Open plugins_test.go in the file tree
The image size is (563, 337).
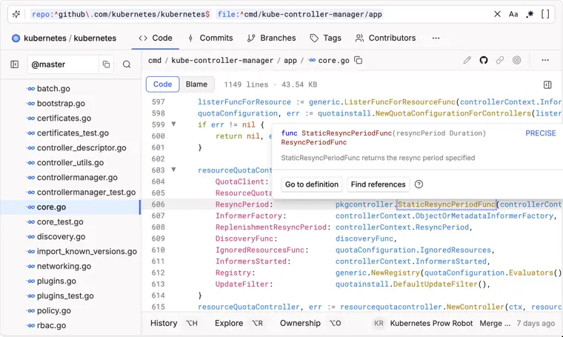[x=65, y=296]
